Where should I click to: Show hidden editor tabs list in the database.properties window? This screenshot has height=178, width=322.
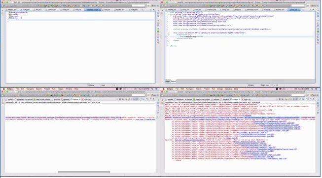(x=143, y=9)
